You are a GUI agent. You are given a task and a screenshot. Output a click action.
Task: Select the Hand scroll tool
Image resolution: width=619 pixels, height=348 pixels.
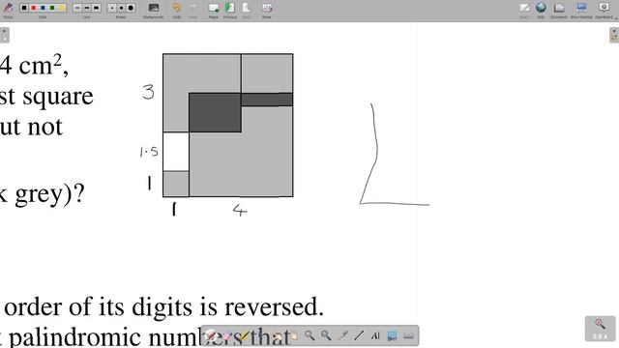[293, 336]
